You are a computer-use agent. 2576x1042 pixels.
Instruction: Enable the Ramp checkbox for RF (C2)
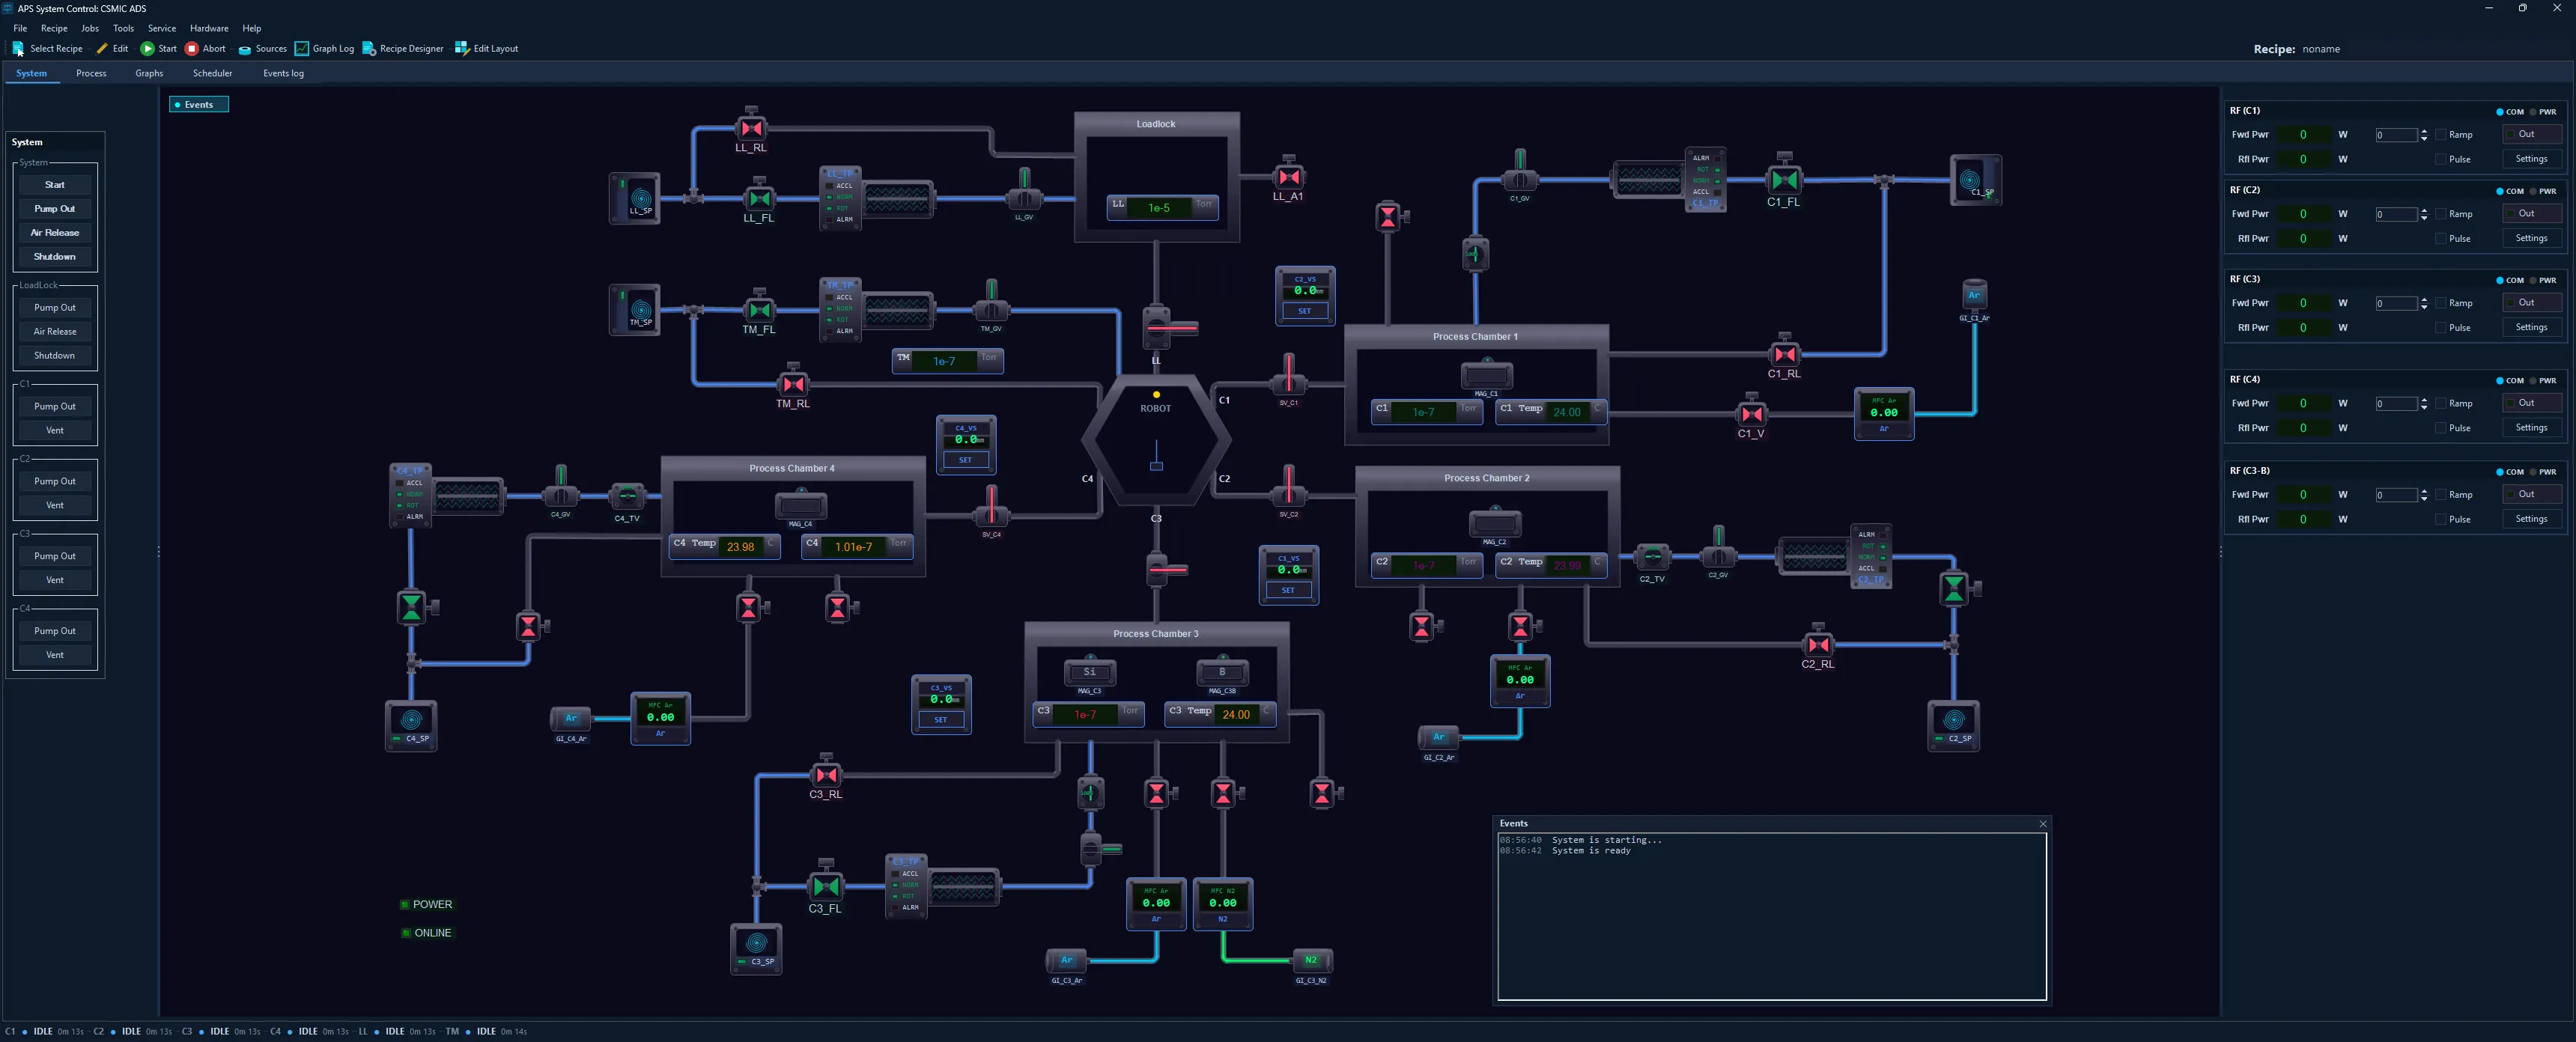pos(2441,214)
